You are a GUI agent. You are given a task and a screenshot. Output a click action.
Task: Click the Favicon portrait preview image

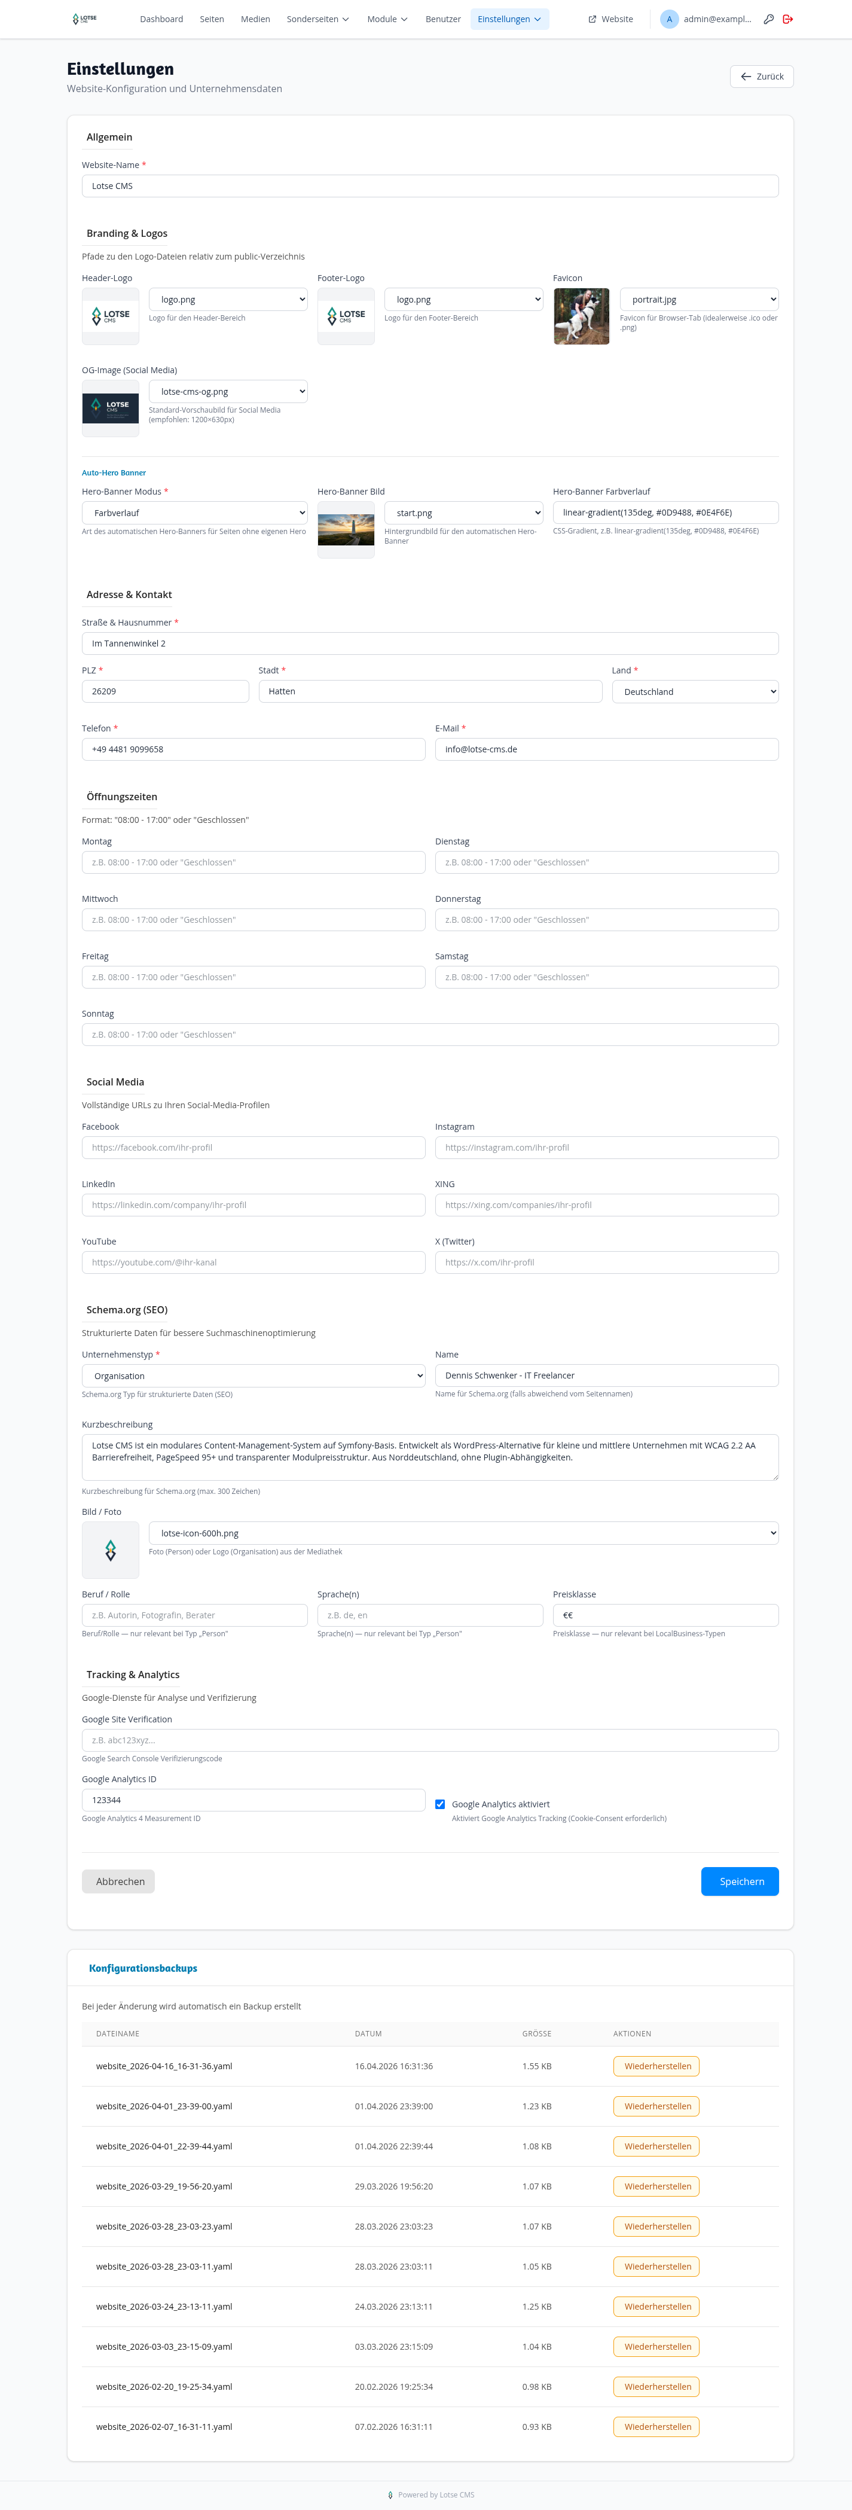[581, 316]
